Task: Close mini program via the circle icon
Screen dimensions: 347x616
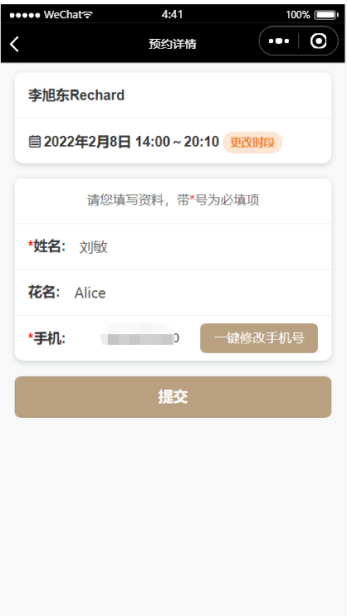Action: click(318, 41)
